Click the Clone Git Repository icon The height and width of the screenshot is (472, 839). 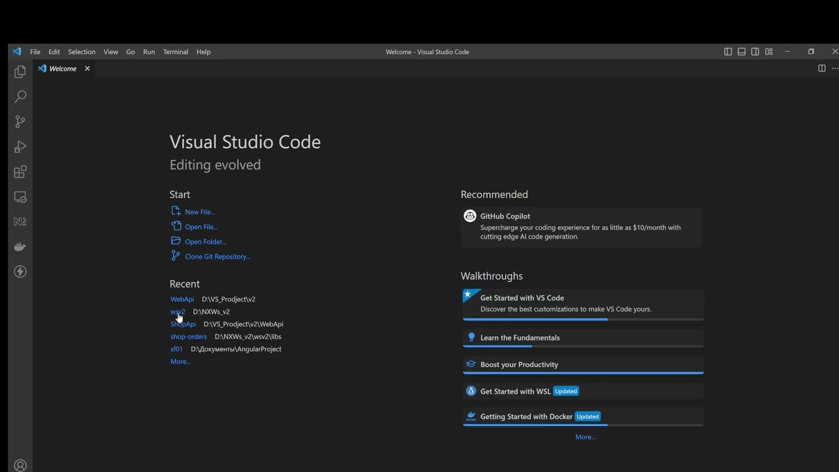(176, 256)
